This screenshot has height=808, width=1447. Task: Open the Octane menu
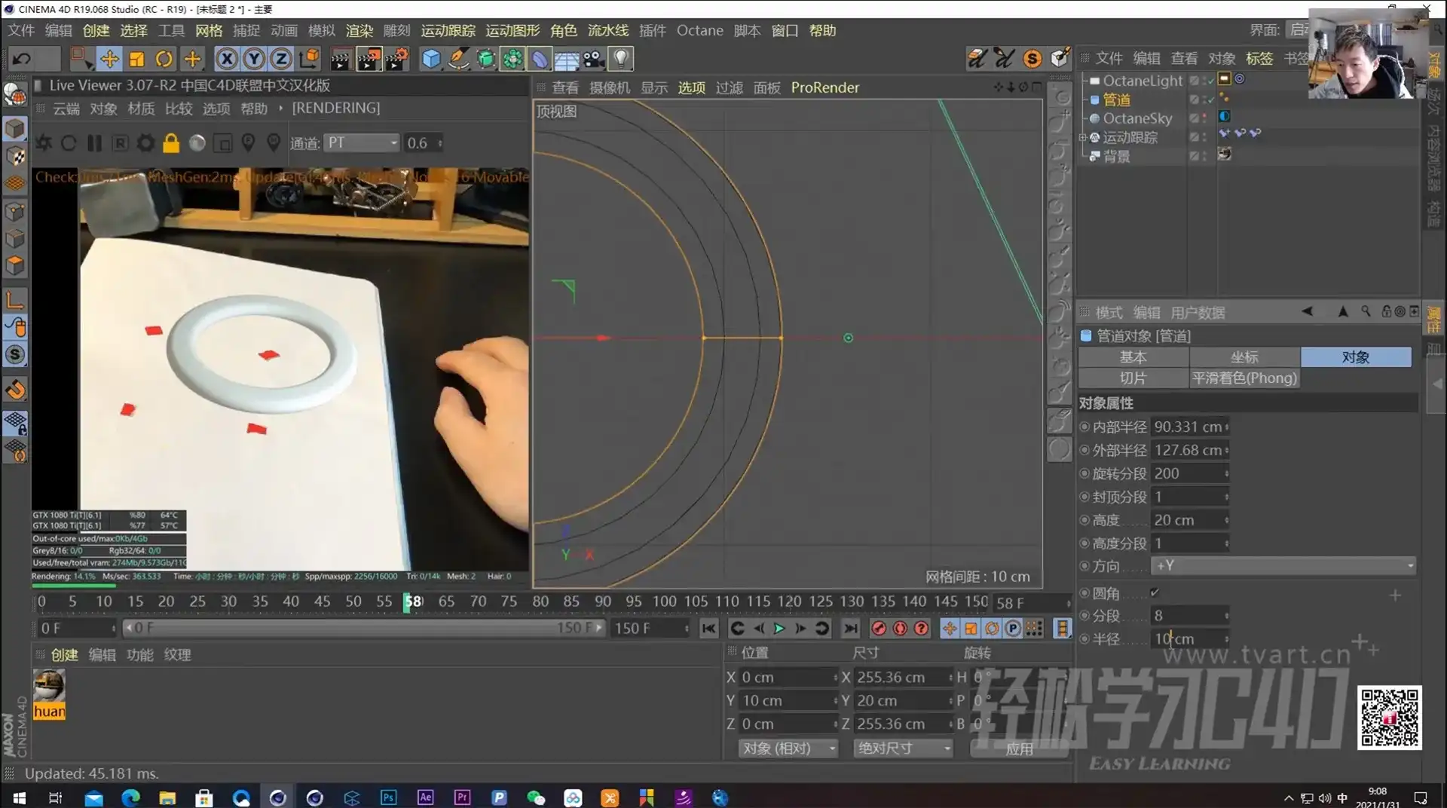[x=699, y=30]
